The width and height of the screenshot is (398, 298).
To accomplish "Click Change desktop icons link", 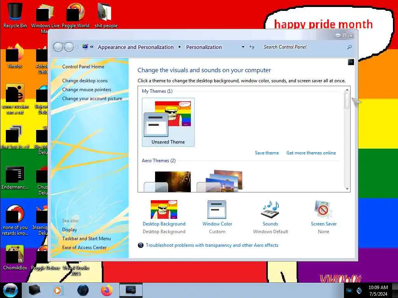I will [x=85, y=81].
